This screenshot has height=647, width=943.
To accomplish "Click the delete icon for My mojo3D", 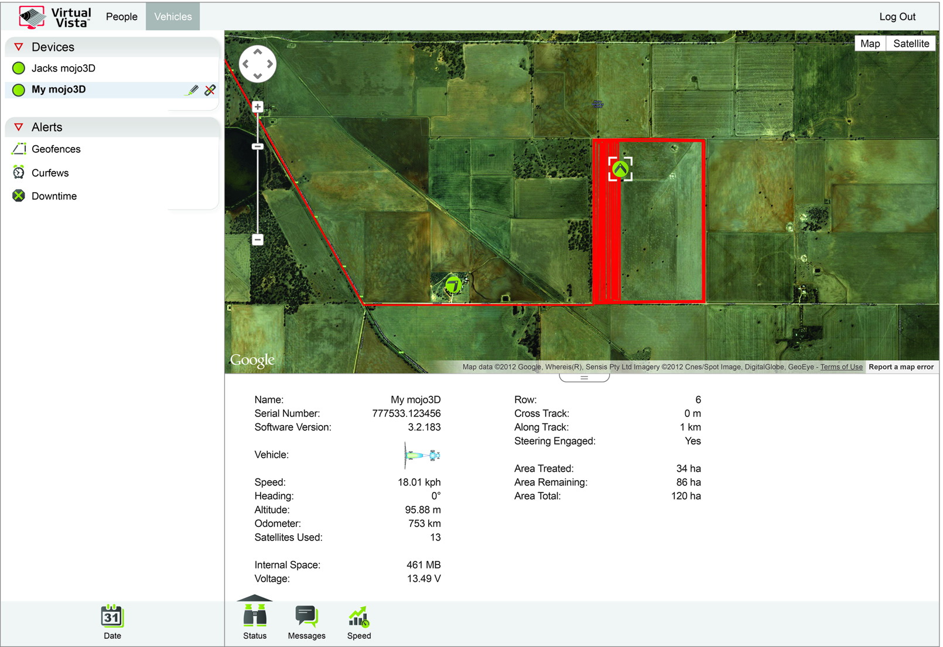I will point(210,90).
